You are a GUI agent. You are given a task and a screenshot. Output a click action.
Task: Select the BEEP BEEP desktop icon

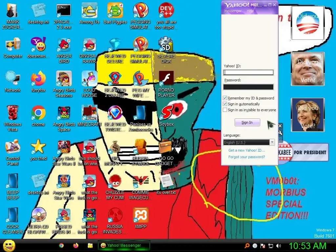tap(12, 186)
